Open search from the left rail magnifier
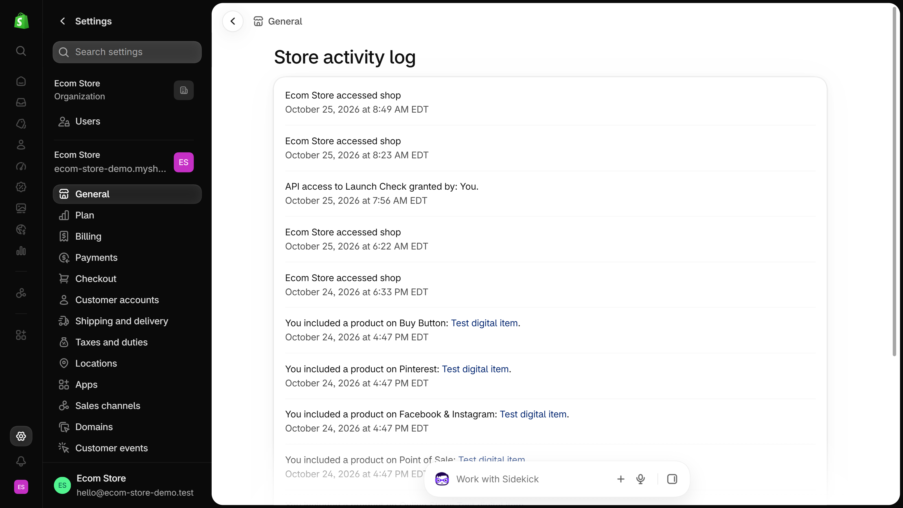Viewport: 903px width, 508px height. pyautogui.click(x=21, y=51)
